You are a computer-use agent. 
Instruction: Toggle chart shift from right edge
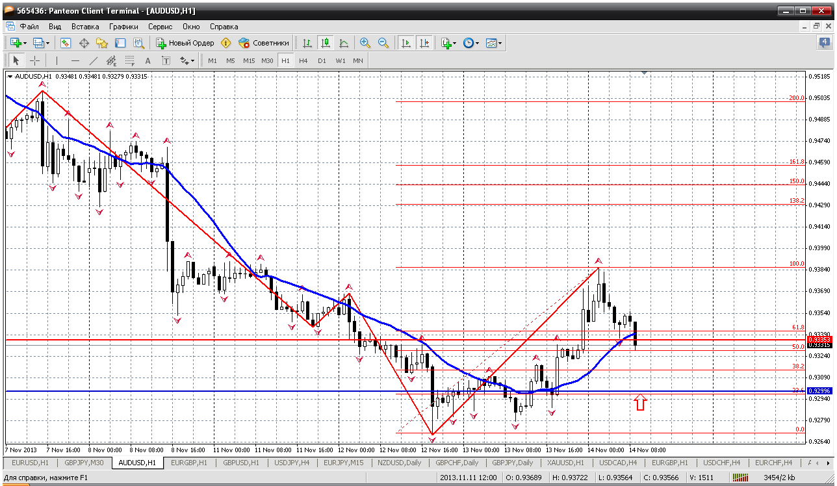tap(424, 43)
